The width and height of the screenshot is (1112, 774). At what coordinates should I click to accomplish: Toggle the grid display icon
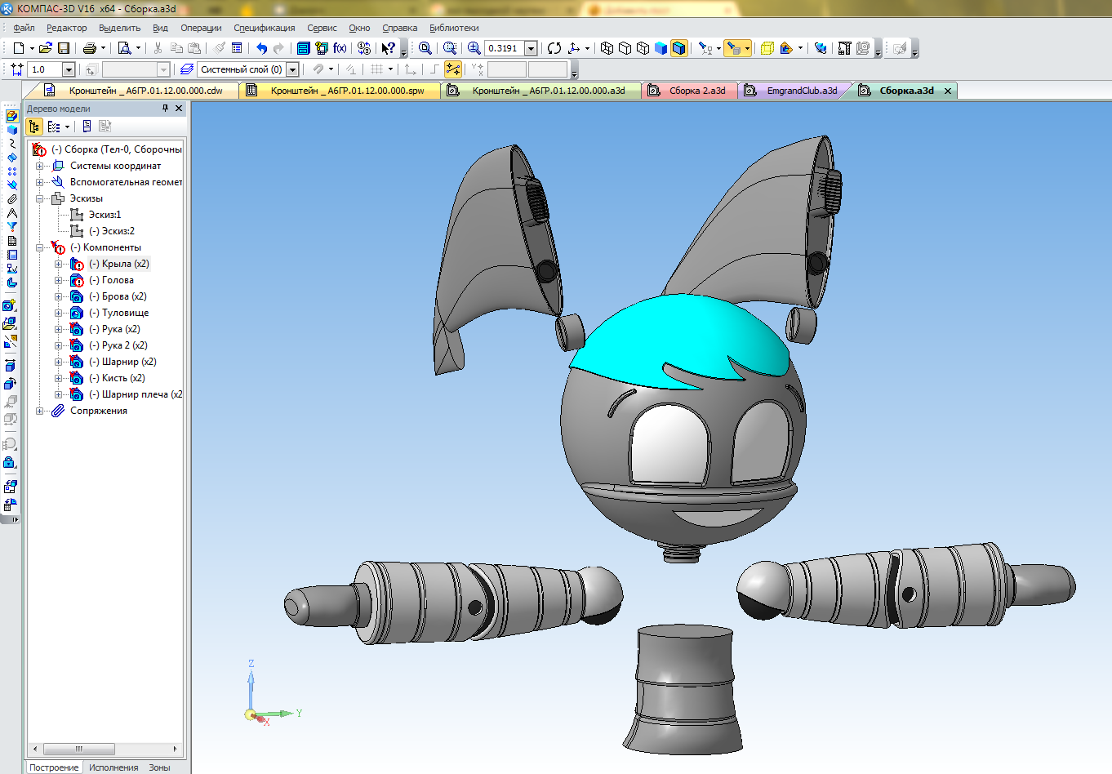point(376,69)
